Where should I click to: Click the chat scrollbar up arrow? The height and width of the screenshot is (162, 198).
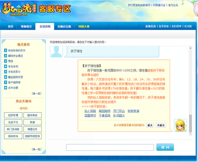pos(191,48)
